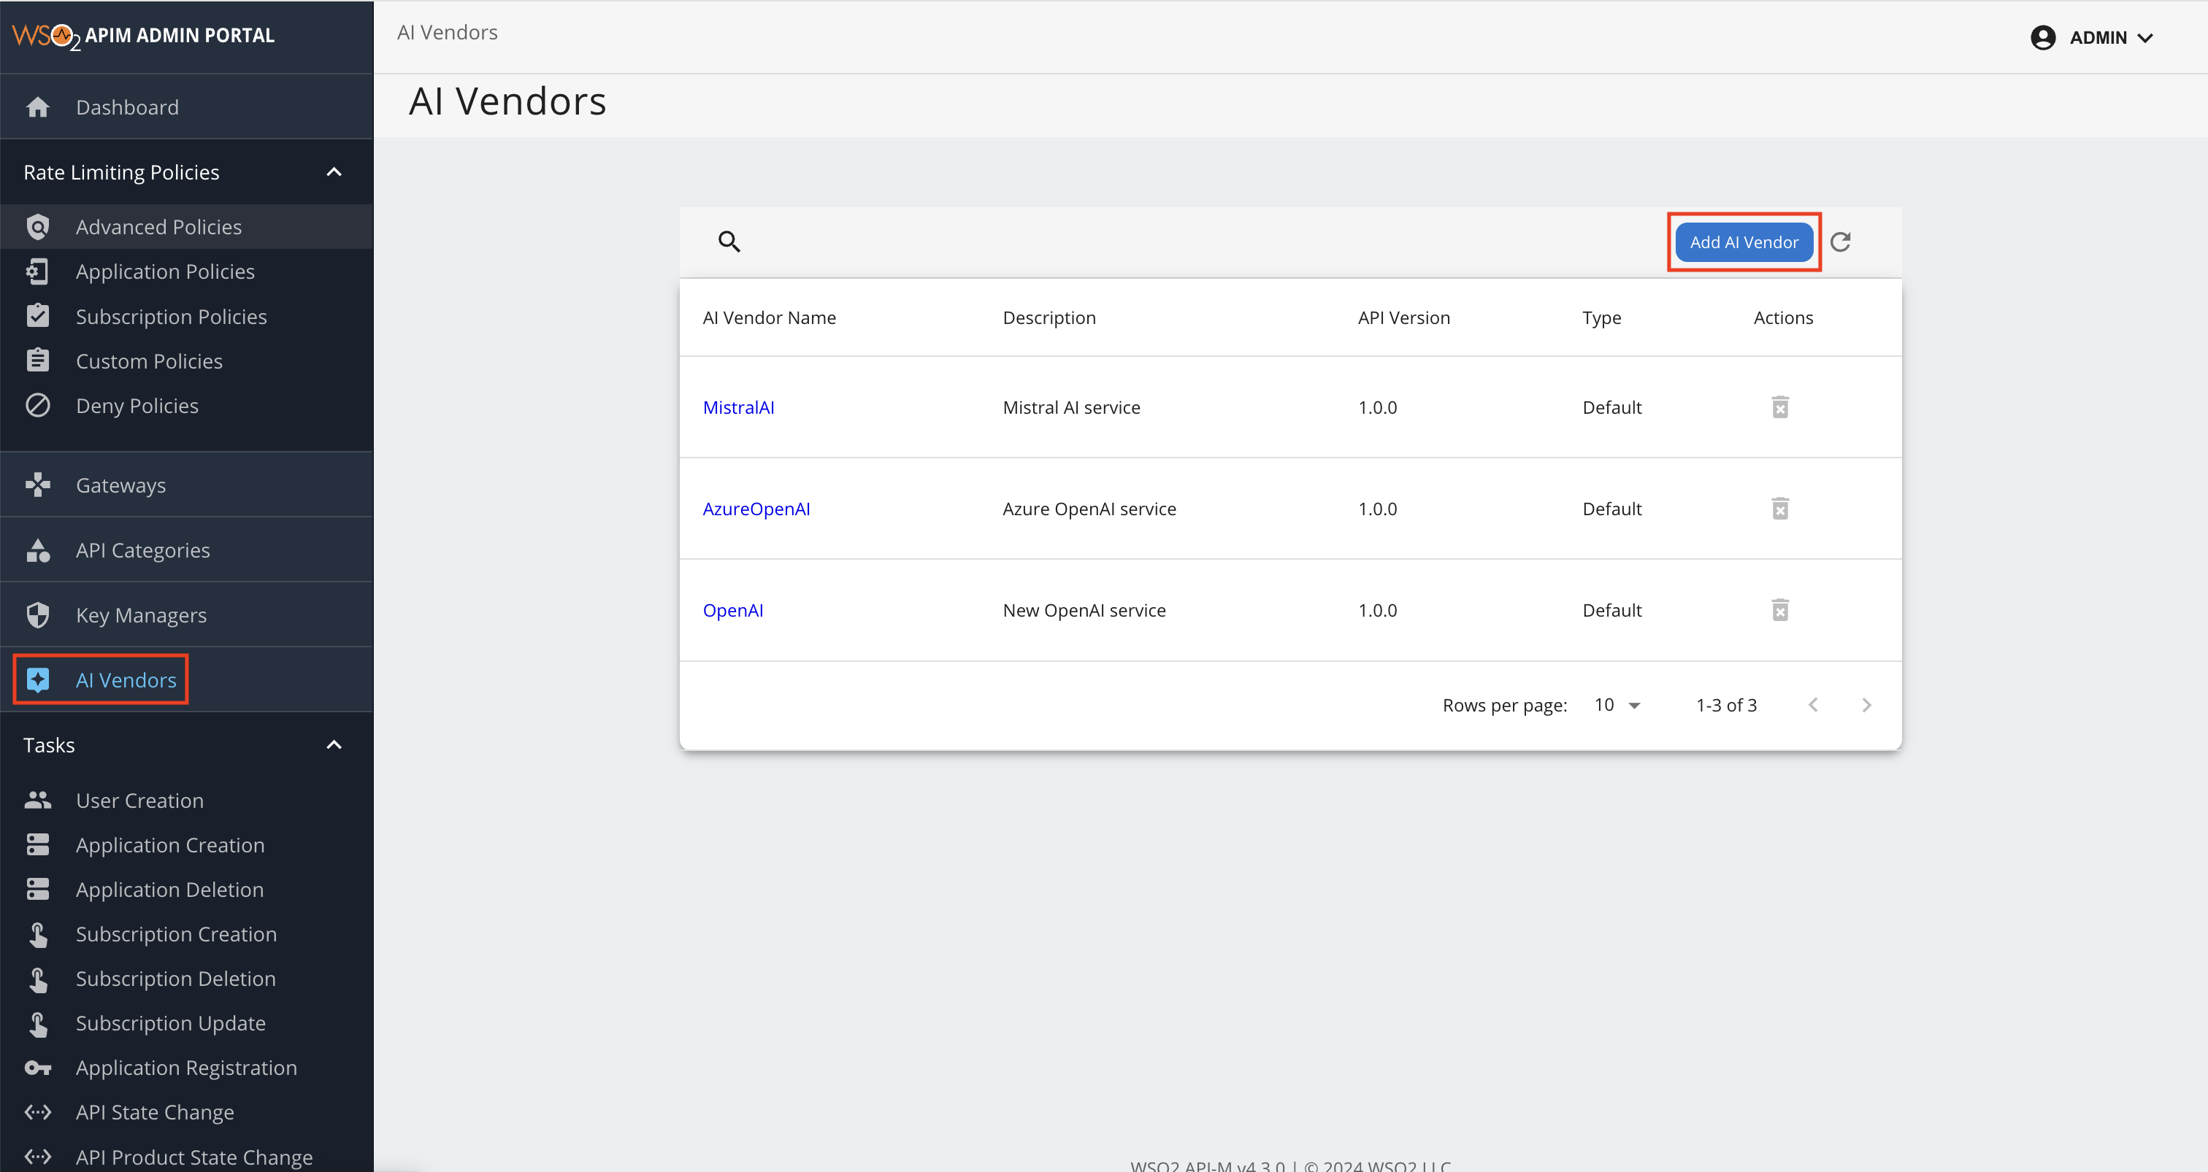Click the API Version column header
Image resolution: width=2208 pixels, height=1172 pixels.
tap(1404, 318)
